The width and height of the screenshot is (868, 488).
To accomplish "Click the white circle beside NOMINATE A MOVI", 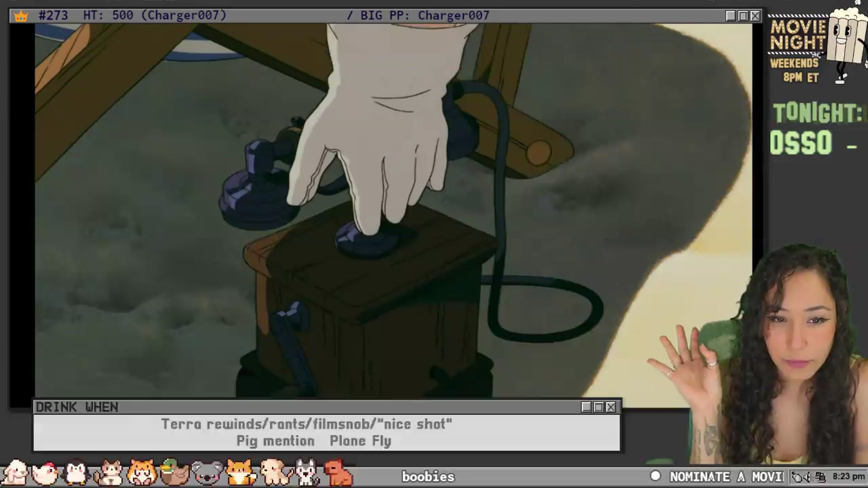I will click(655, 476).
